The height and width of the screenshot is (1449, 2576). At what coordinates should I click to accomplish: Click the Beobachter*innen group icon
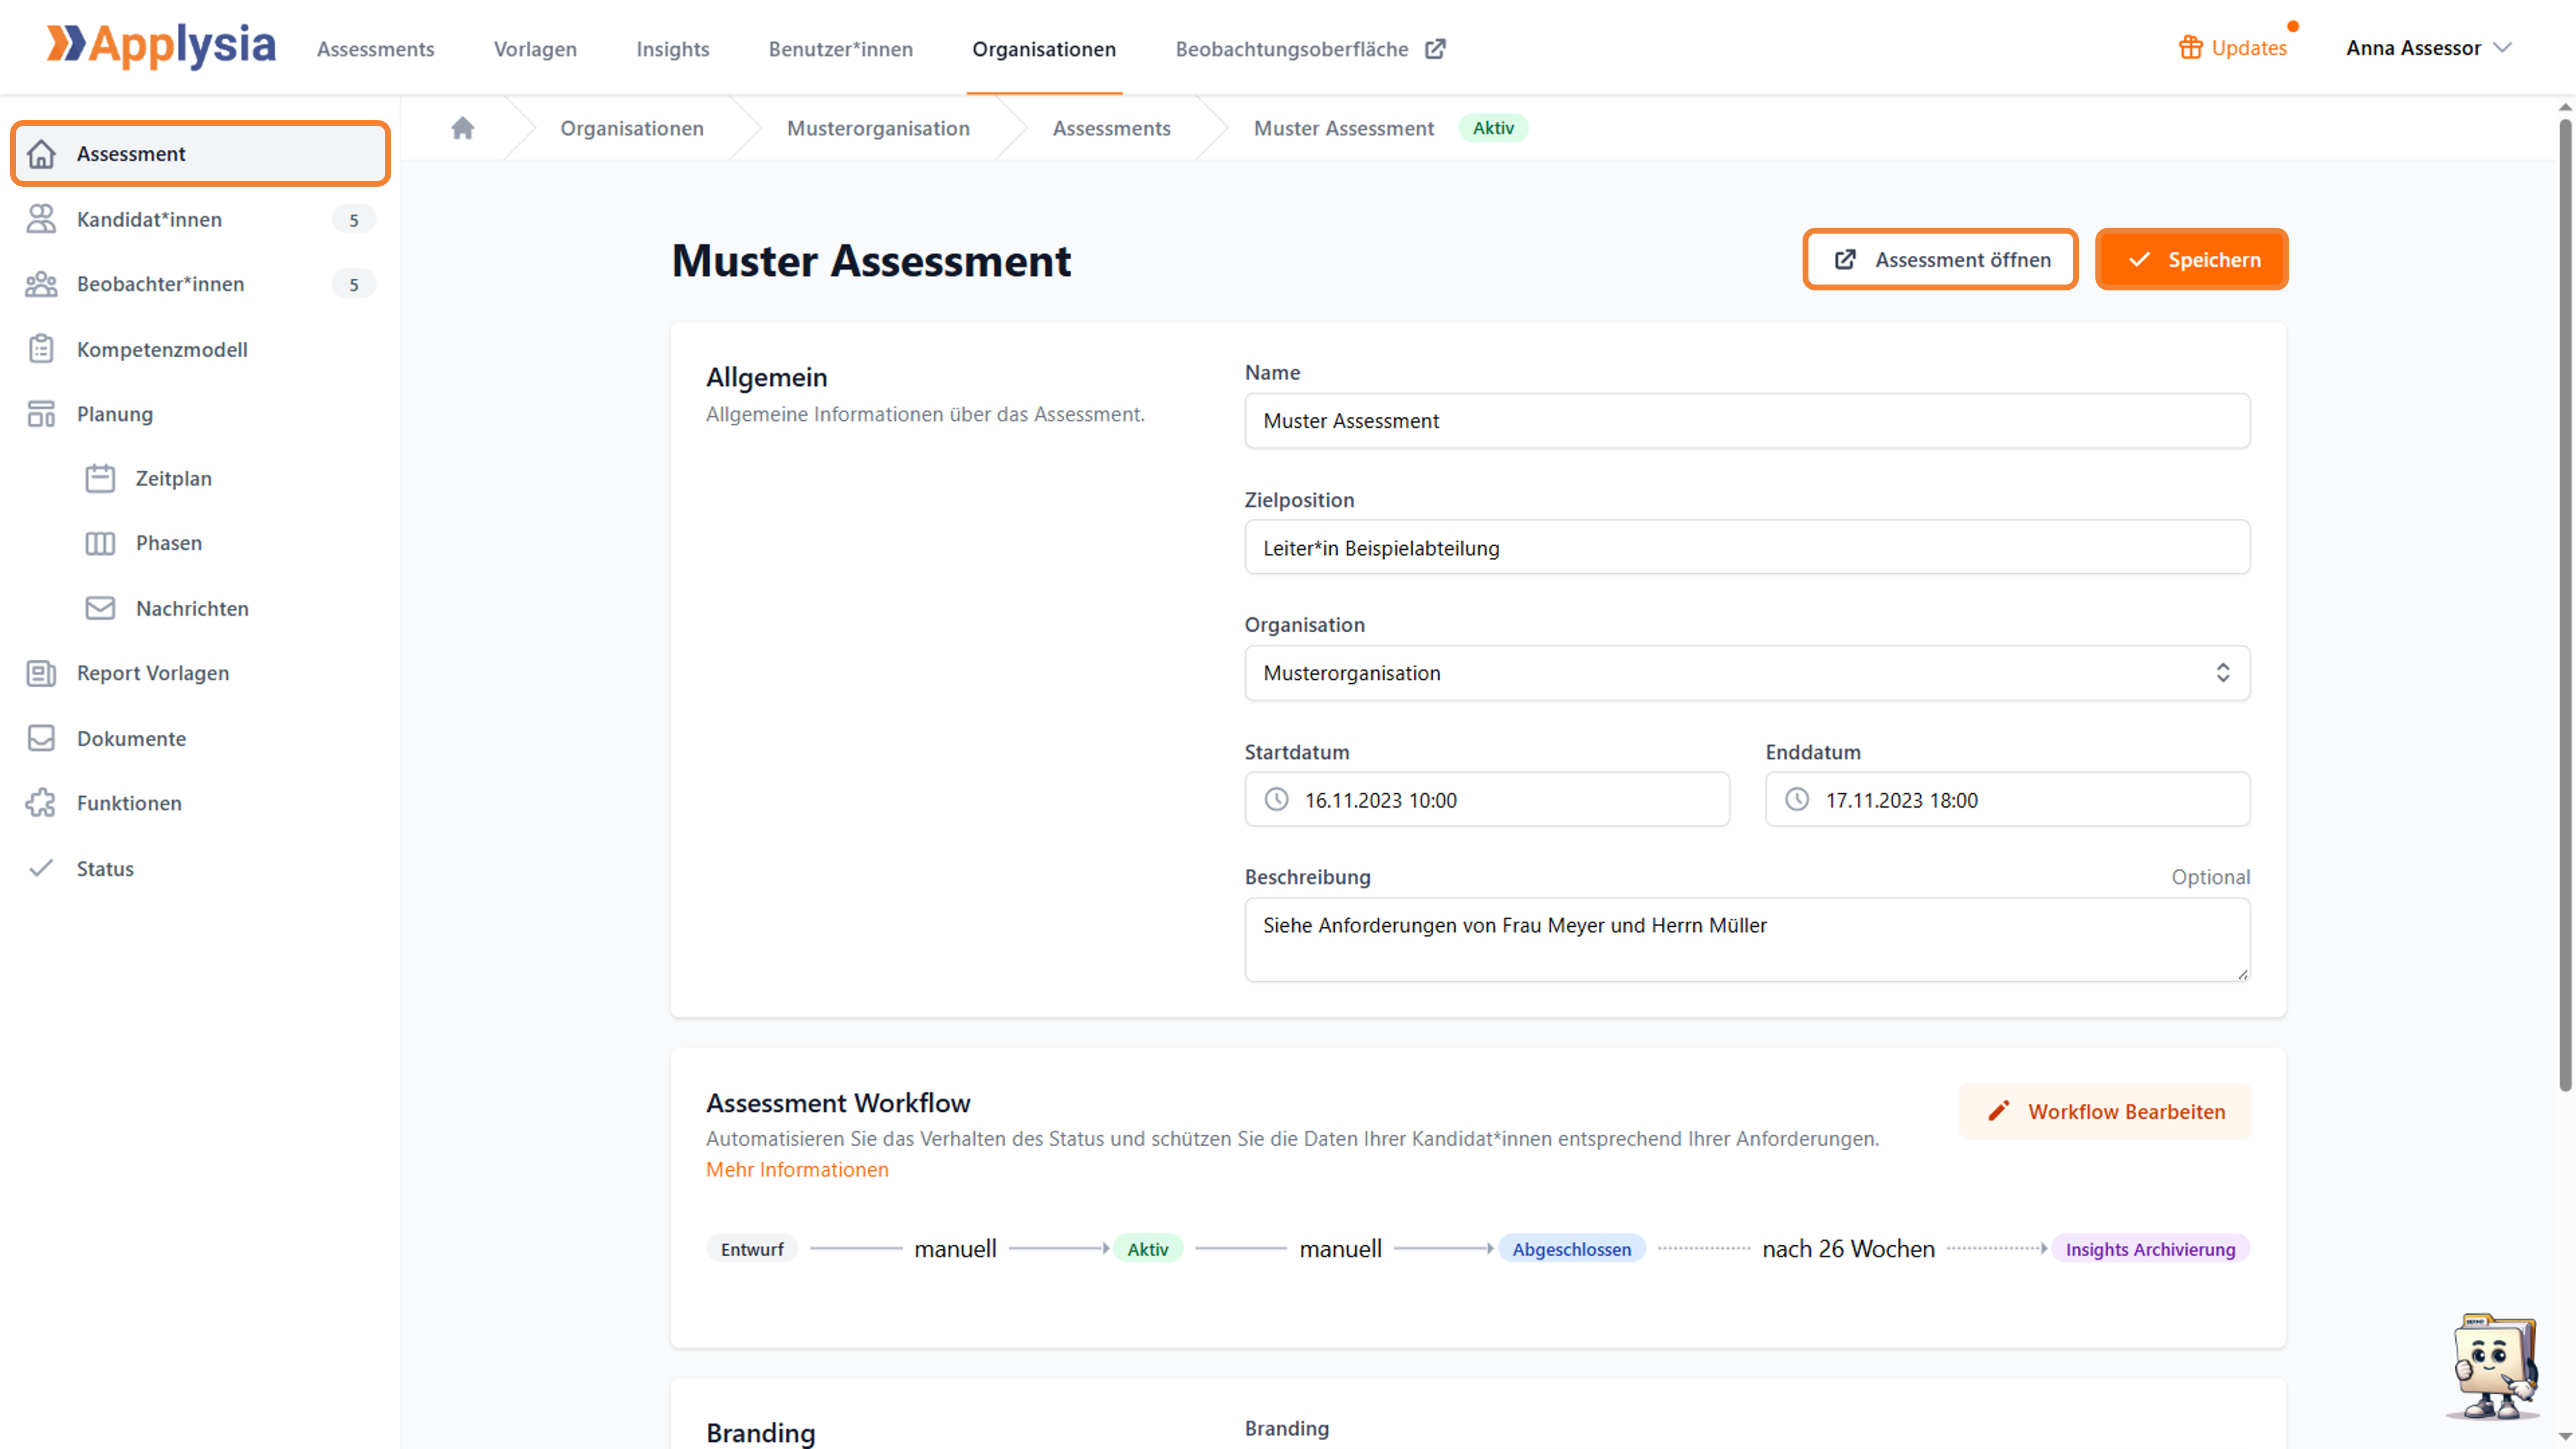[x=41, y=284]
